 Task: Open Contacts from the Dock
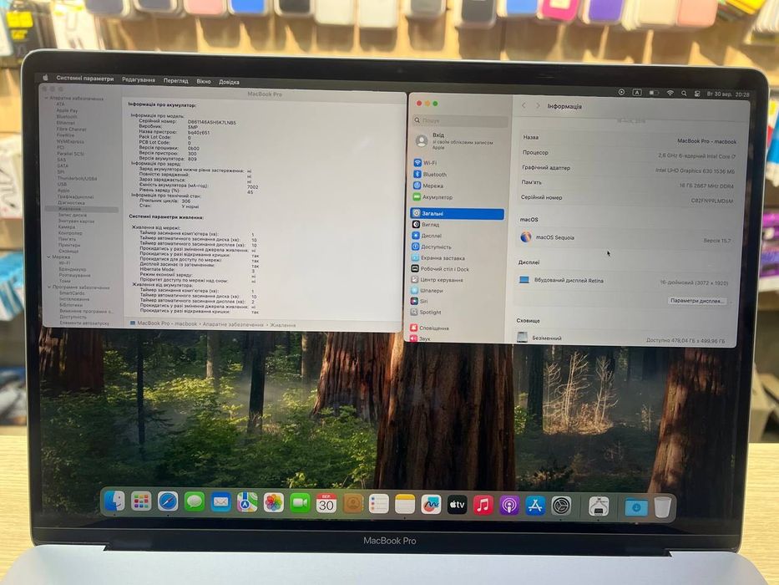[352, 504]
